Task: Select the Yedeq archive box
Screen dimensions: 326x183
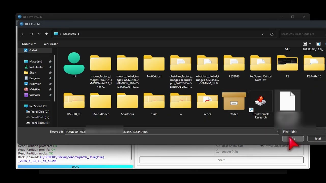Action: coord(234,101)
